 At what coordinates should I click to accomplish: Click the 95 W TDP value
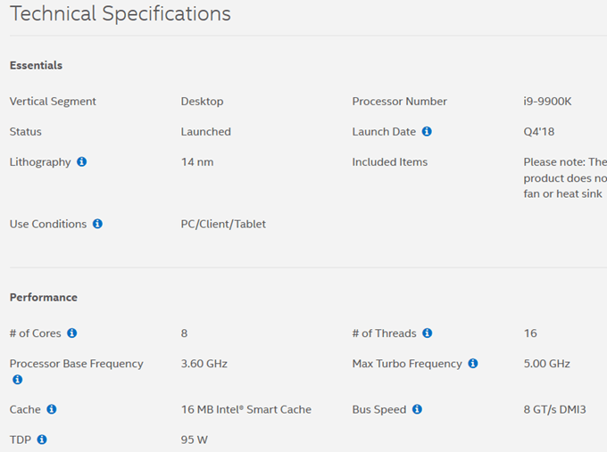(195, 440)
